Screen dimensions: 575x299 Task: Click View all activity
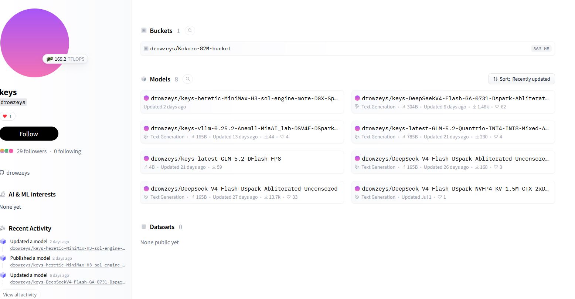coord(20,295)
